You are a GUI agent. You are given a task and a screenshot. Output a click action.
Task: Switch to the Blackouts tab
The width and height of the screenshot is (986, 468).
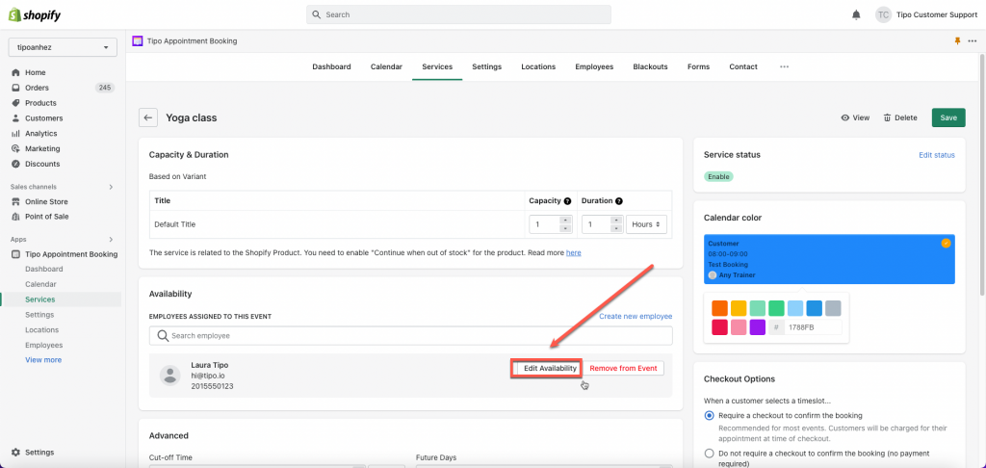(650, 66)
